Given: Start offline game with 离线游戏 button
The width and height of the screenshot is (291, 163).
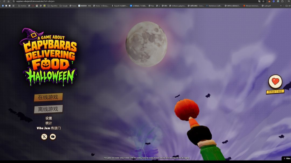Looking at the screenshot, I should [48, 109].
